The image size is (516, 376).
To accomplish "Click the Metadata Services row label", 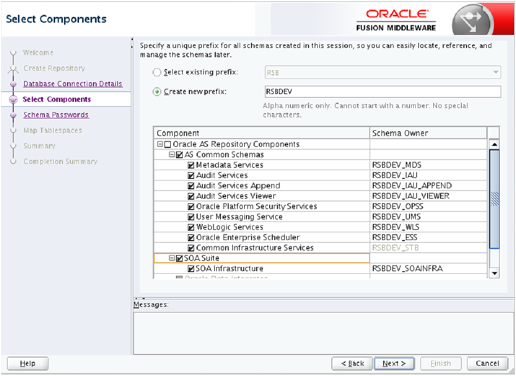I will (x=230, y=165).
